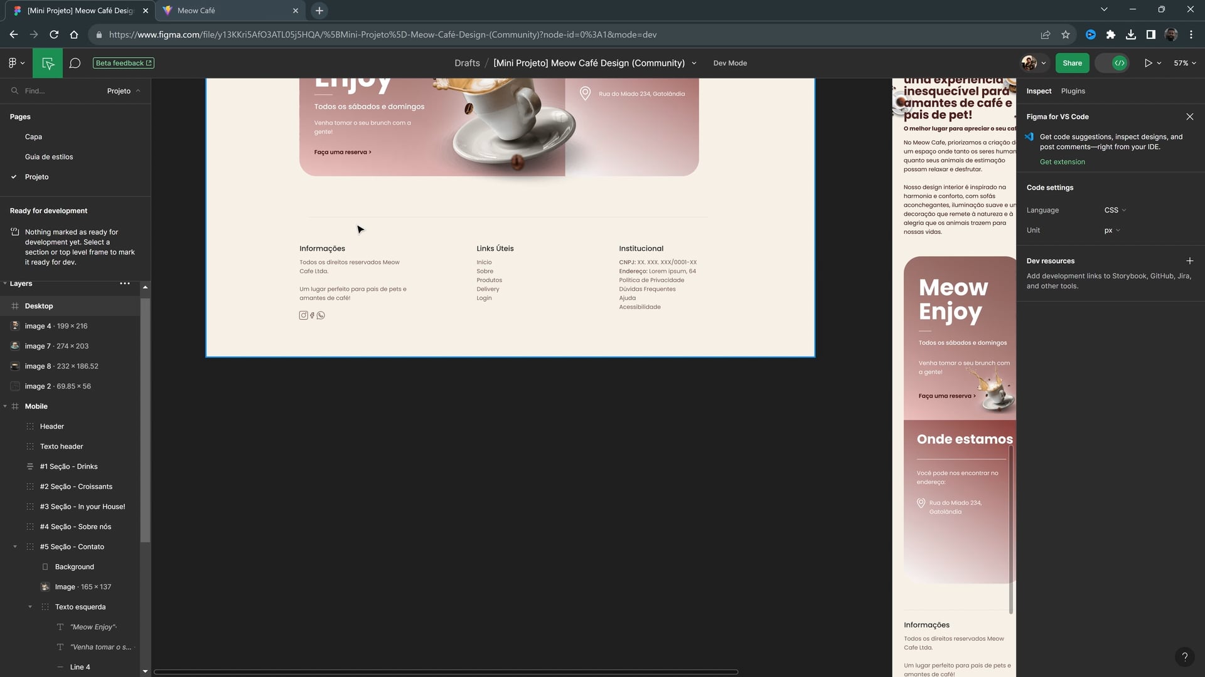The image size is (1205, 677).
Task: Open the Unit px dropdown
Action: coord(1111,230)
